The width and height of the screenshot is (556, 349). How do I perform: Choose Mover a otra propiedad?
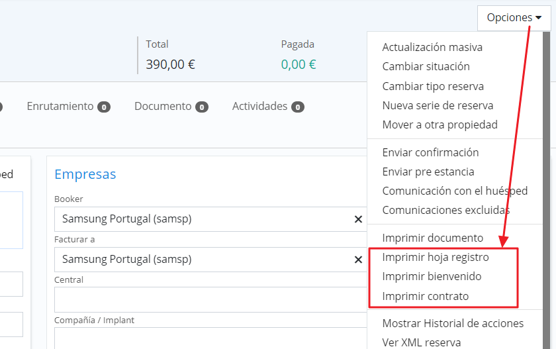[x=440, y=125]
